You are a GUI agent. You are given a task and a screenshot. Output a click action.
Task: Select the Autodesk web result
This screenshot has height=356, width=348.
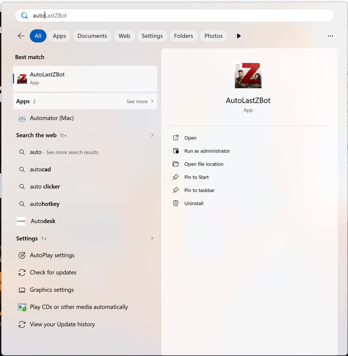click(x=85, y=221)
